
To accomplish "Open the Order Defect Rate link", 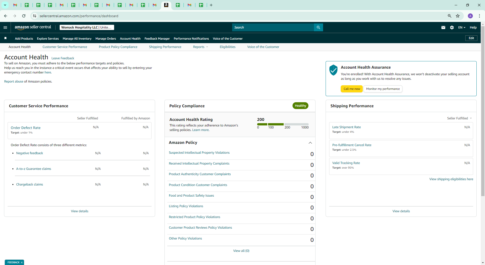I will pos(26,128).
